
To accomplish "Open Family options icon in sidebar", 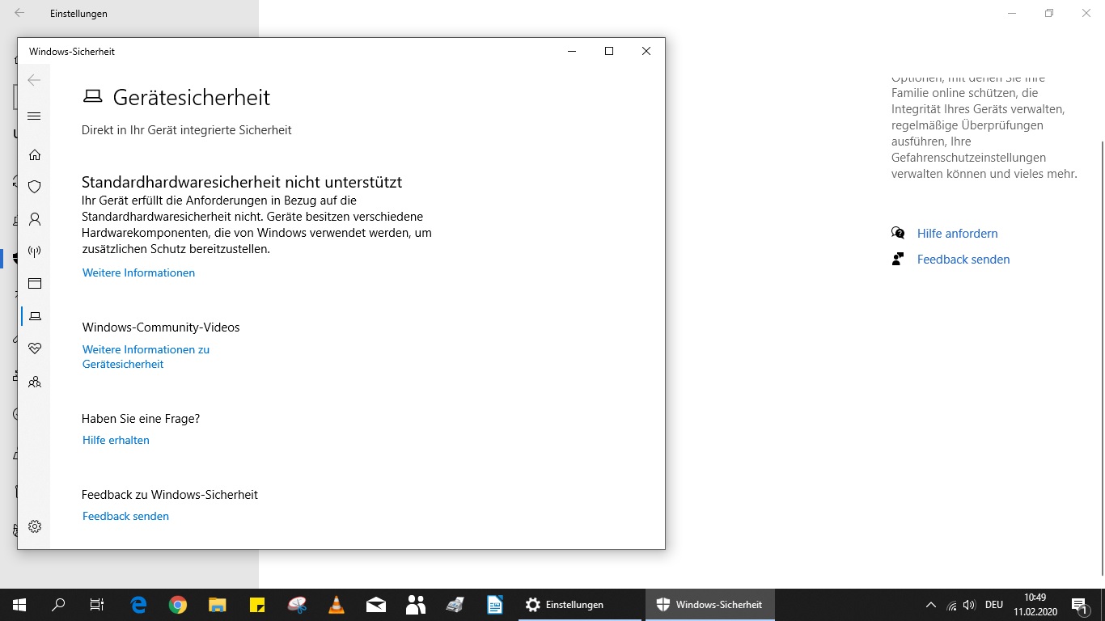I will click(x=34, y=381).
